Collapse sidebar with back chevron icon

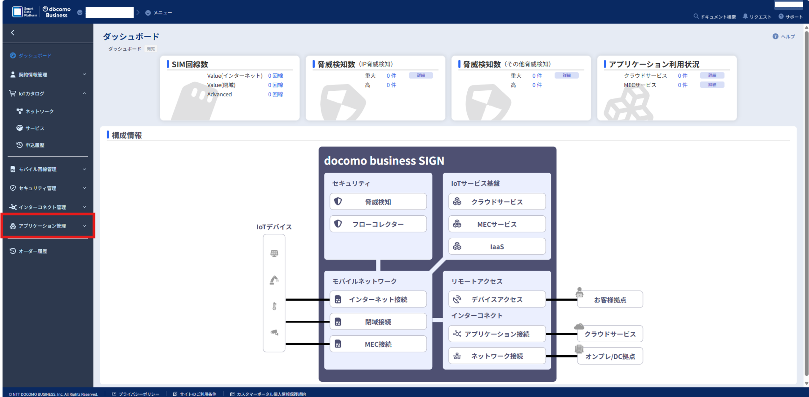click(13, 32)
